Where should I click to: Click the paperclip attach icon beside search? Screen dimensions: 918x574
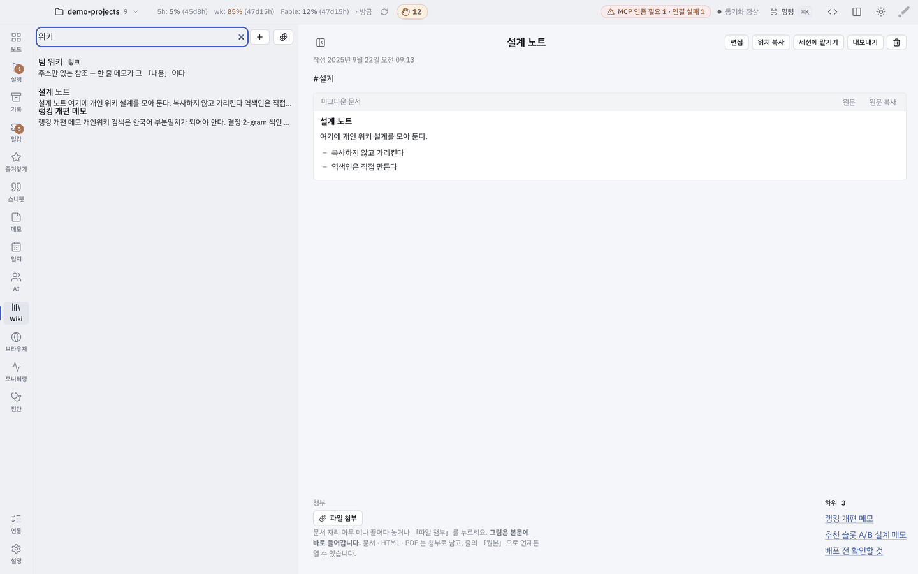(283, 37)
